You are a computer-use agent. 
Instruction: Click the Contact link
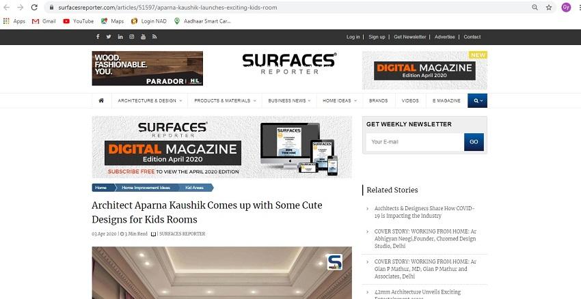click(x=472, y=37)
